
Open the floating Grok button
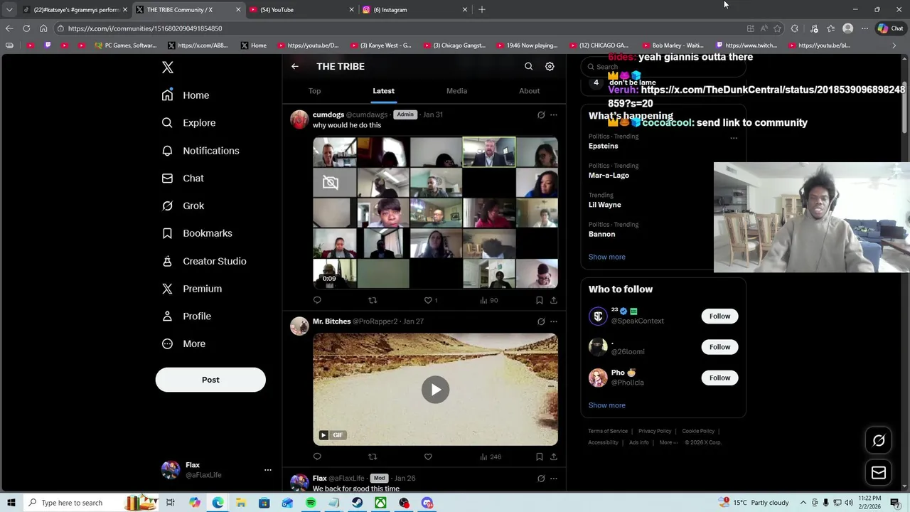coord(879,441)
